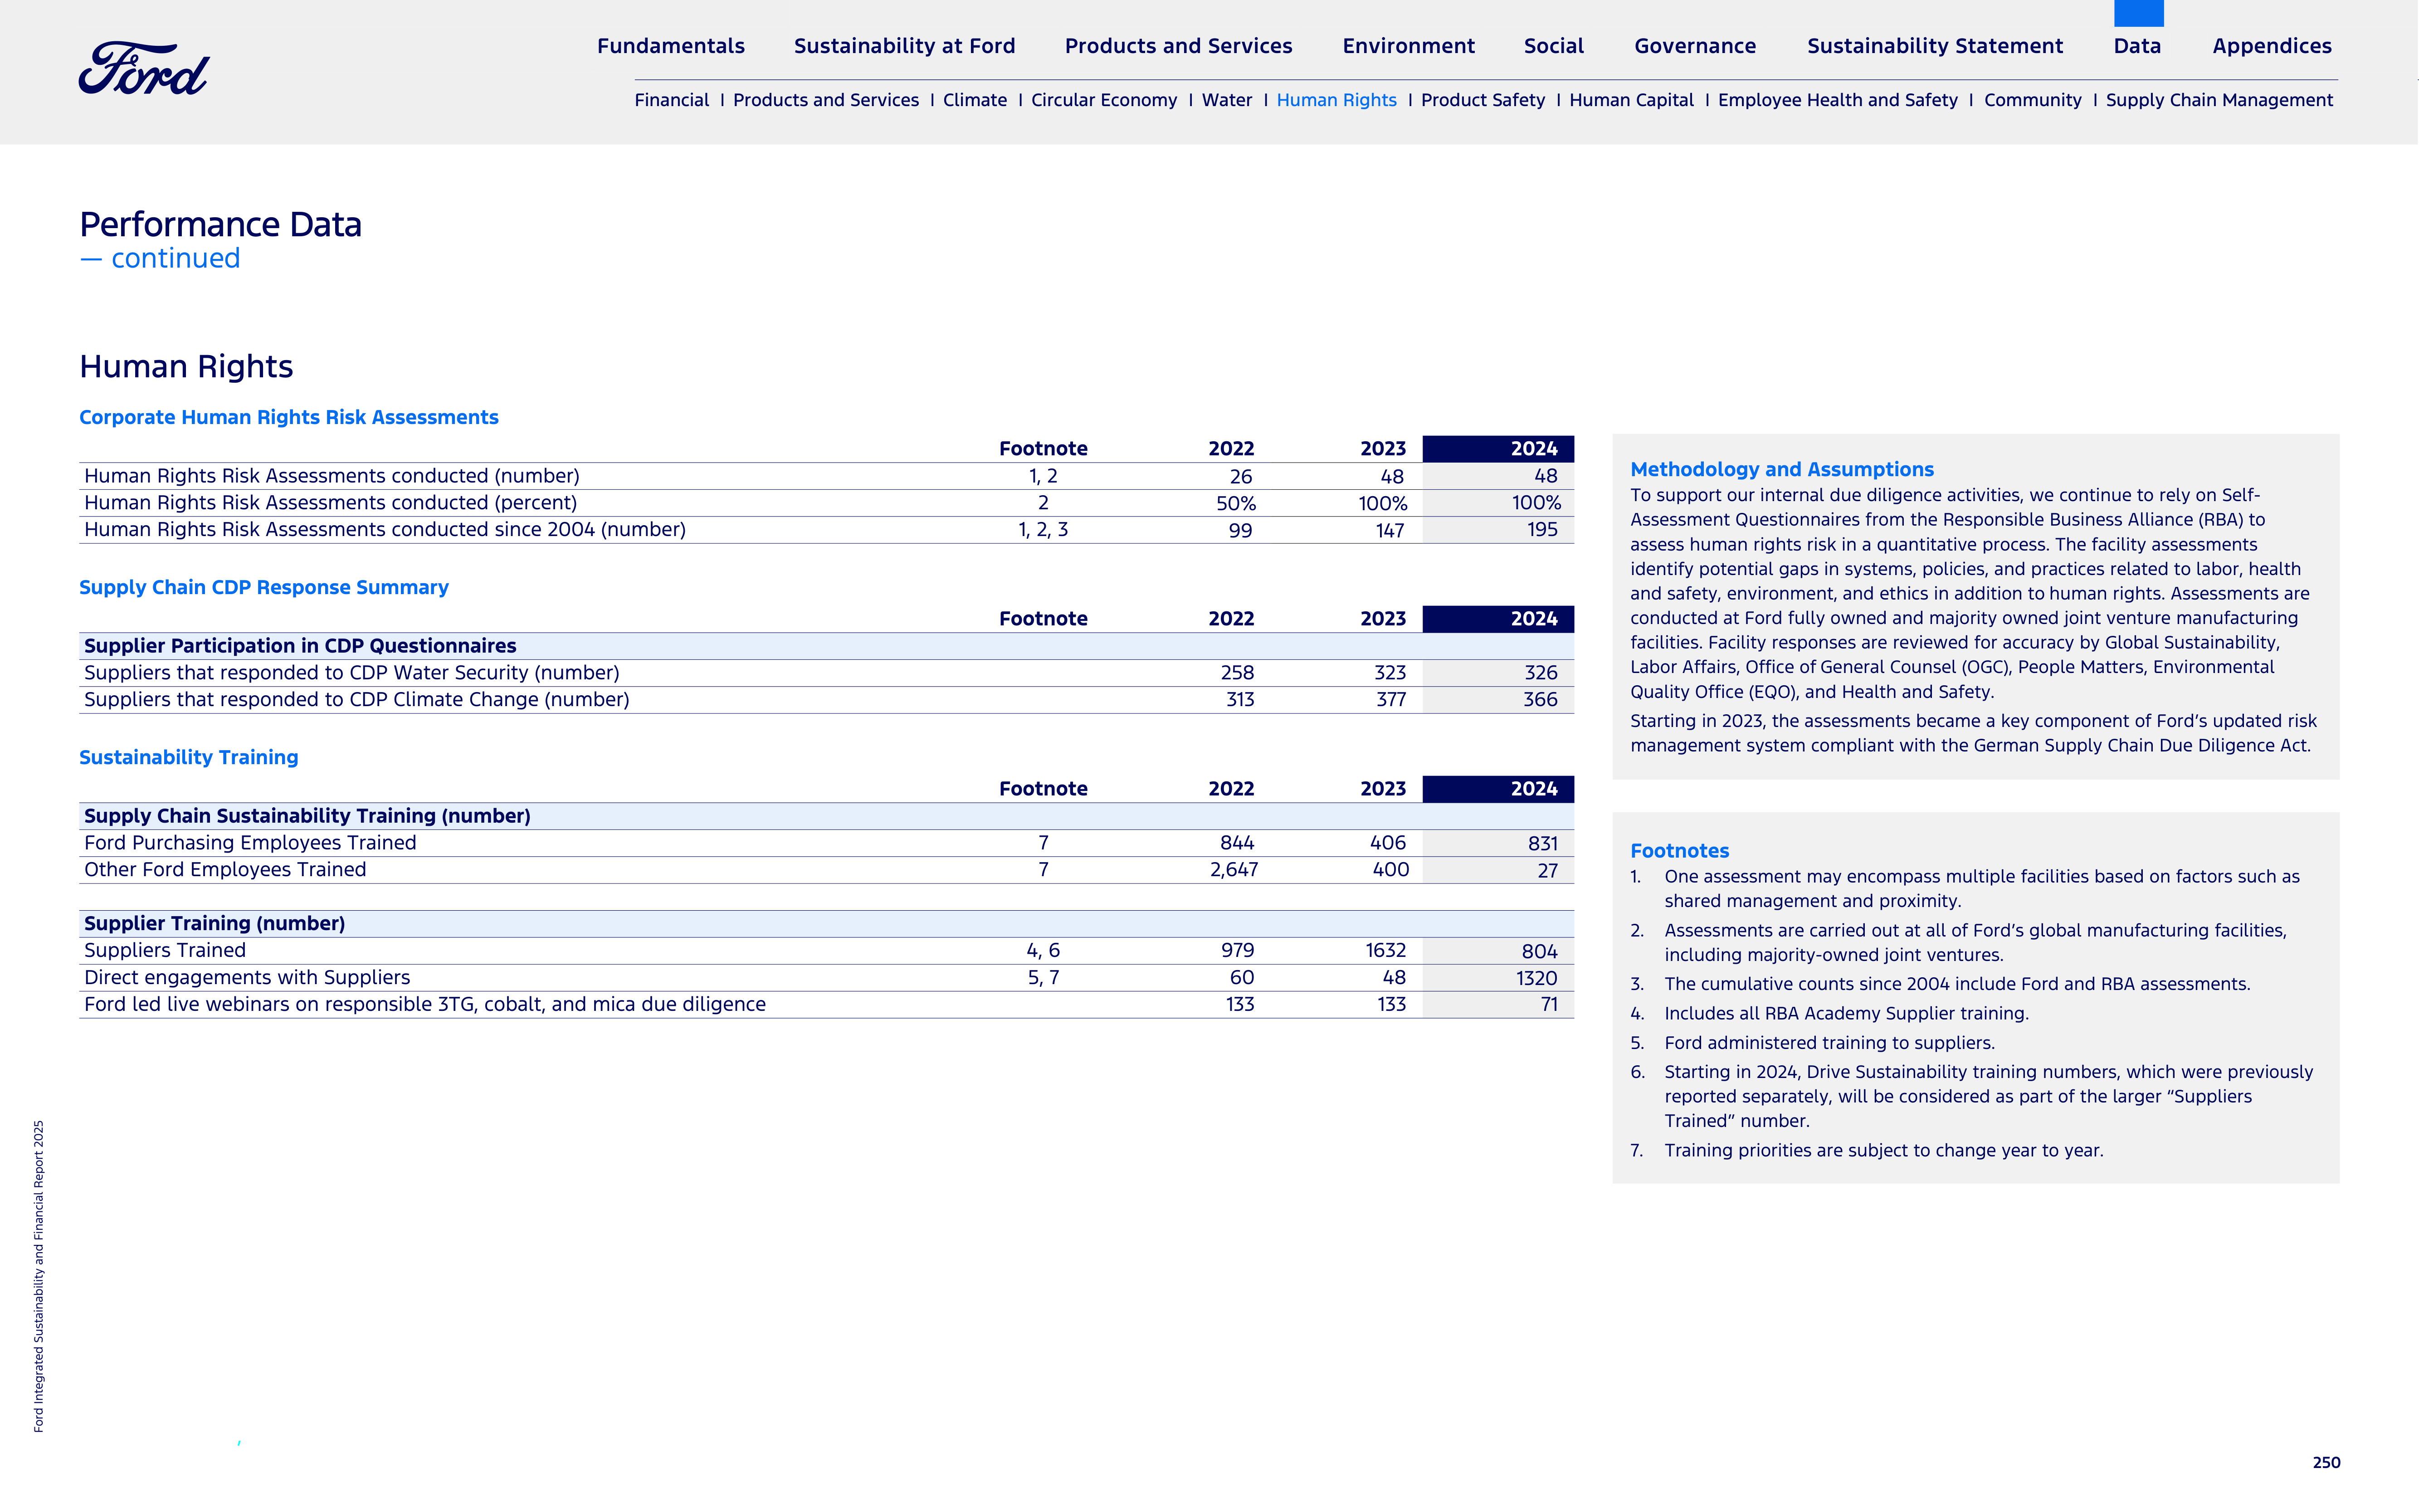Screen dimensions: 2419x1512
Task: Open the Appendices tab
Action: click(x=2271, y=46)
